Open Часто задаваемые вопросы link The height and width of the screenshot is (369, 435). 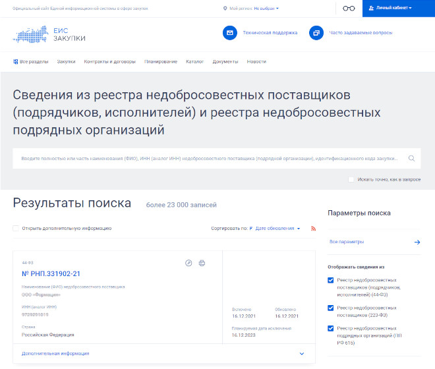(x=361, y=33)
